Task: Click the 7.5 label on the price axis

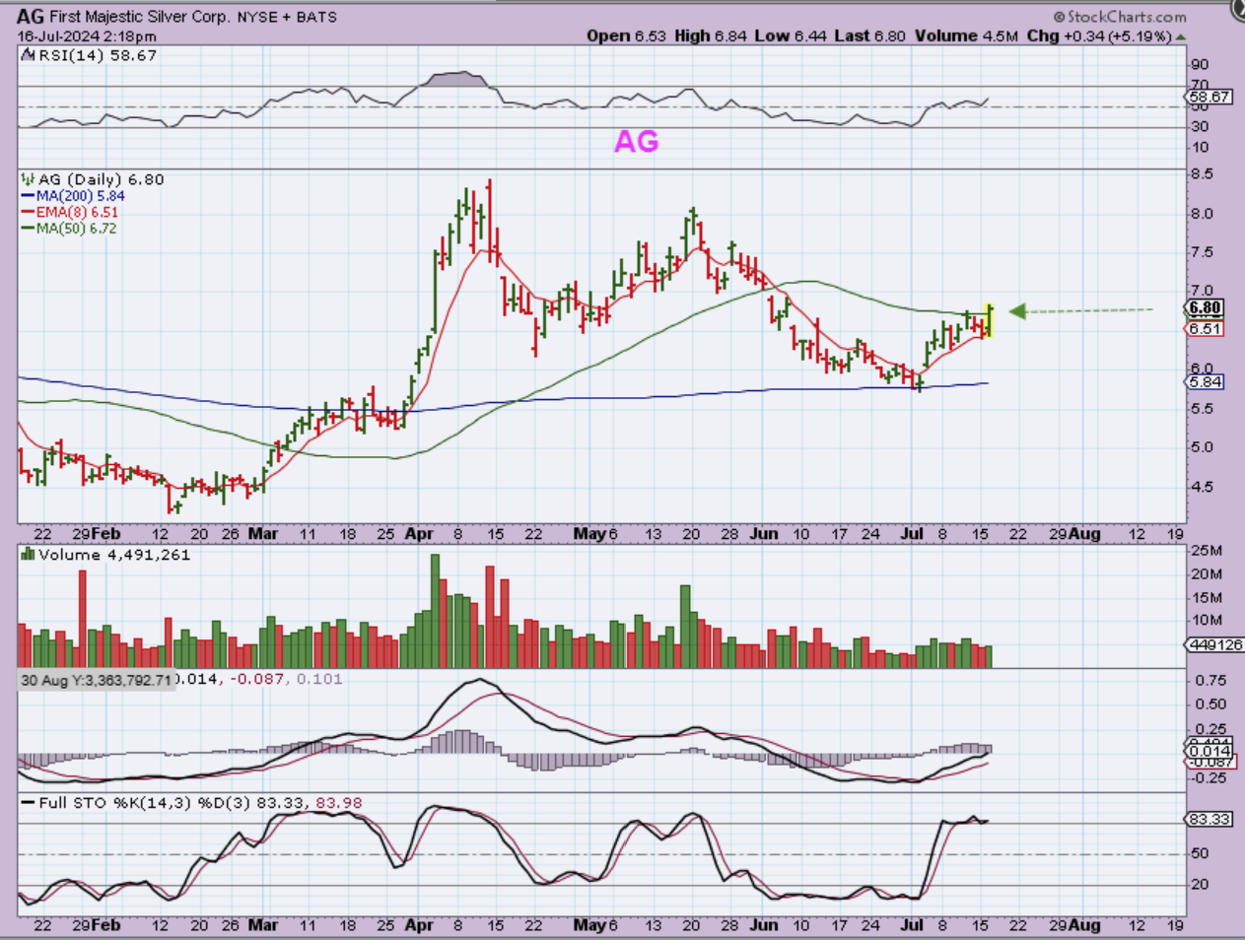Action: (x=1202, y=252)
